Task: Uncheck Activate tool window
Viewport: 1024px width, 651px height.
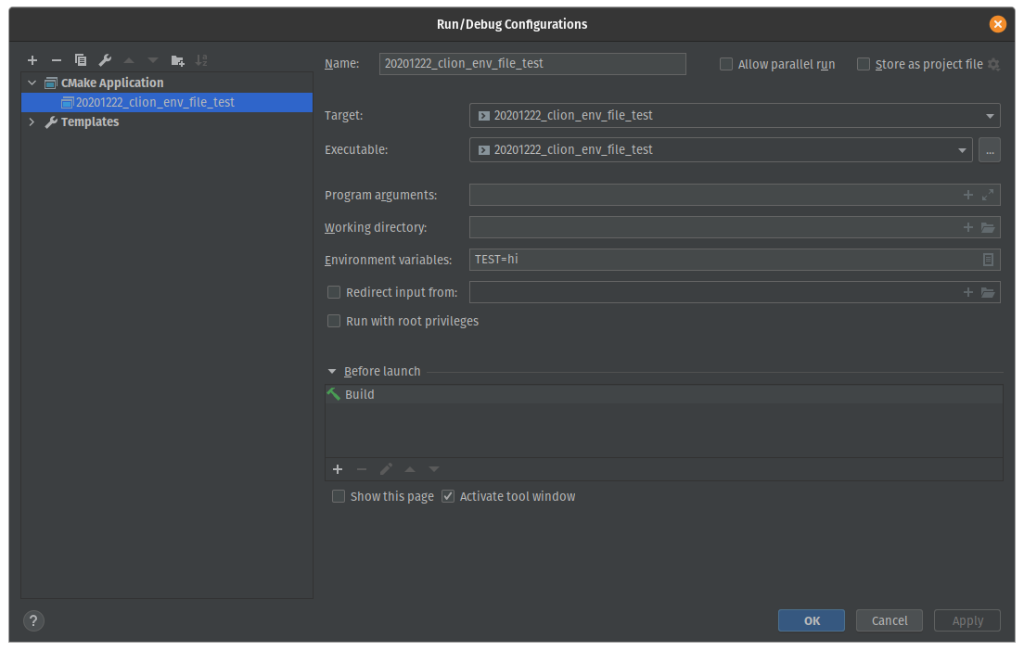Action: pos(448,496)
